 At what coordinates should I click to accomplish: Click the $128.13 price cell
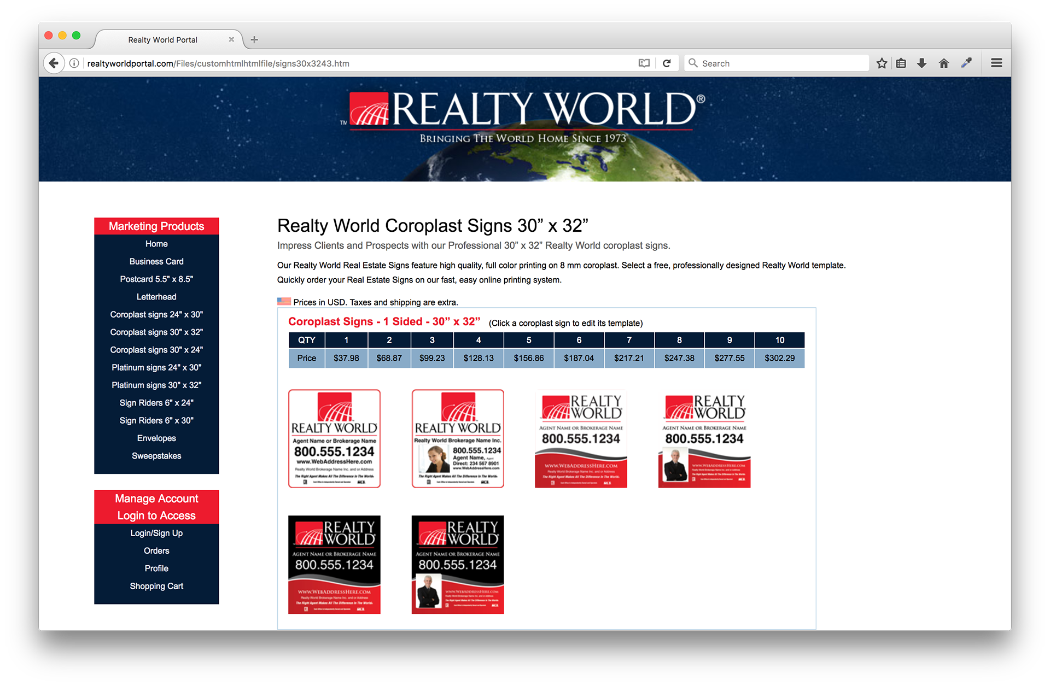pos(479,358)
